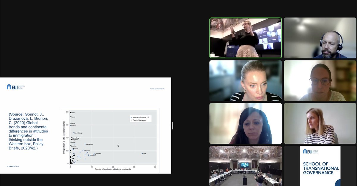Click the 'Qatar' data label on chart

[x=73, y=113]
